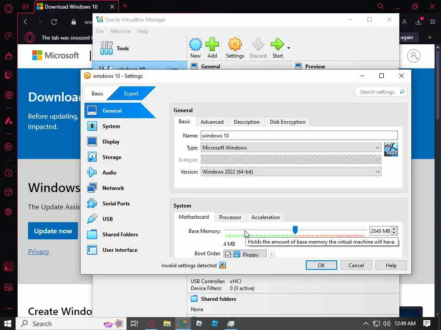This screenshot has width=441, height=330.
Task: Switch to Basic settings mode
Action: pyautogui.click(x=97, y=93)
